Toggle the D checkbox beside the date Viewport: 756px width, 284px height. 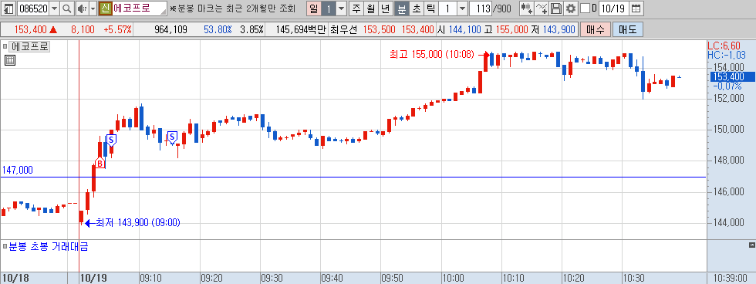click(x=586, y=8)
